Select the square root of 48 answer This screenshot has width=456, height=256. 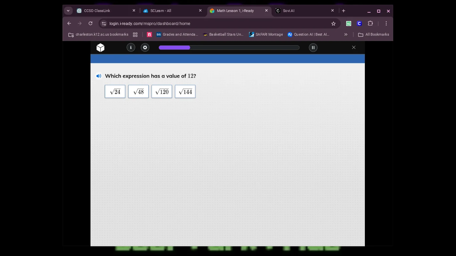[139, 92]
